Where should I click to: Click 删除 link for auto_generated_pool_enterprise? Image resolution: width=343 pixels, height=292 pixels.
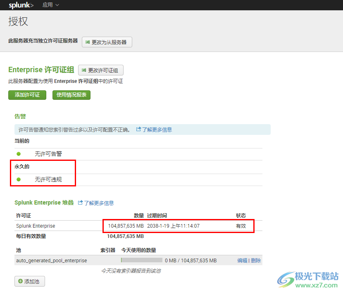[x=256, y=260]
